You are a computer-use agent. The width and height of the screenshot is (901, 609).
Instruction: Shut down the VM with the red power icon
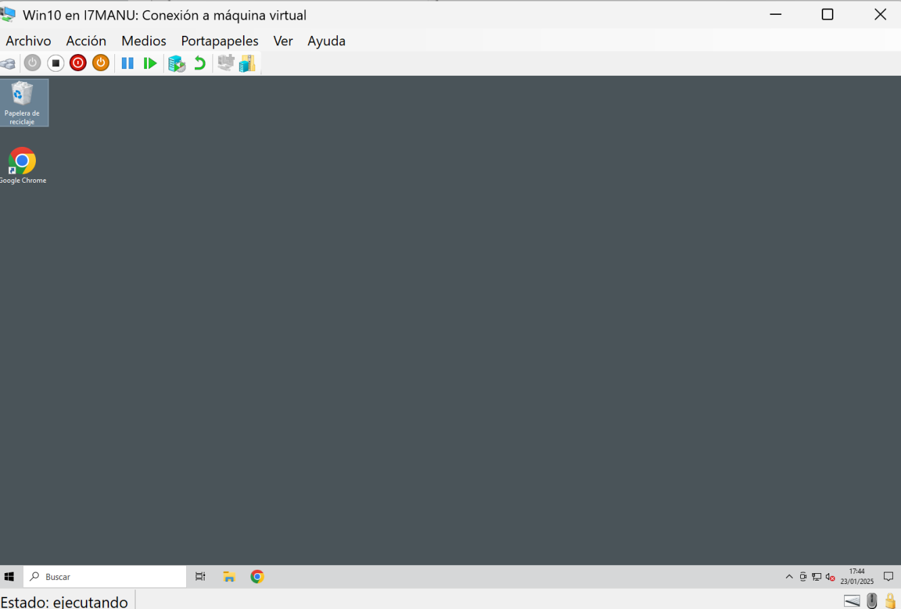(x=78, y=64)
